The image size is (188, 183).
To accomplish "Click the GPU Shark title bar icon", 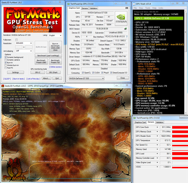I will [134, 4].
